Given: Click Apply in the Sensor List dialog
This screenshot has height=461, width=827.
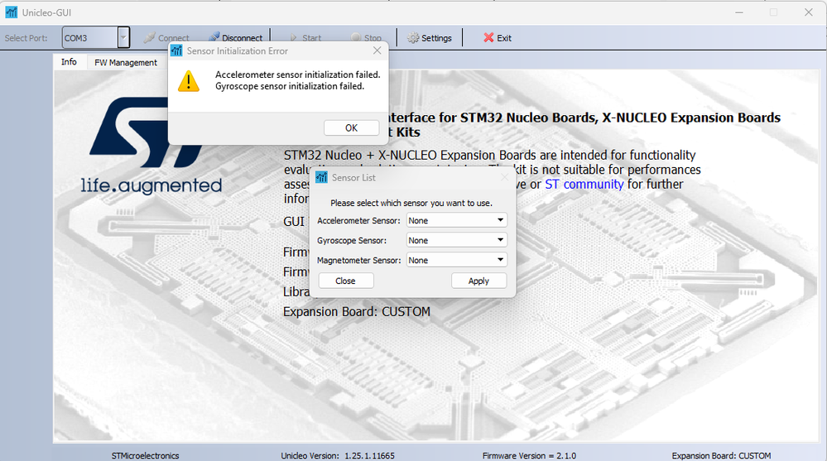Looking at the screenshot, I should 479,281.
